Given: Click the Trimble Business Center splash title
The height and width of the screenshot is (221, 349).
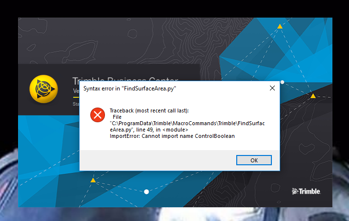Looking at the screenshot, I should pyautogui.click(x=125, y=79).
